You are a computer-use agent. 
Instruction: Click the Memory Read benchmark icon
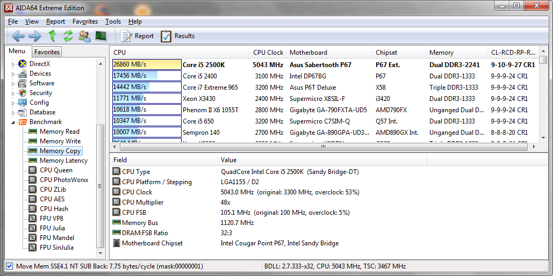coord(33,132)
